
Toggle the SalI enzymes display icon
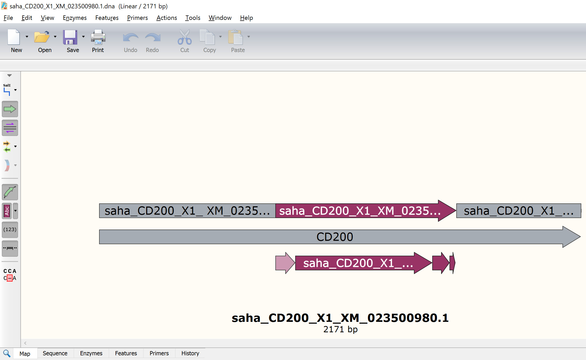[7, 90]
